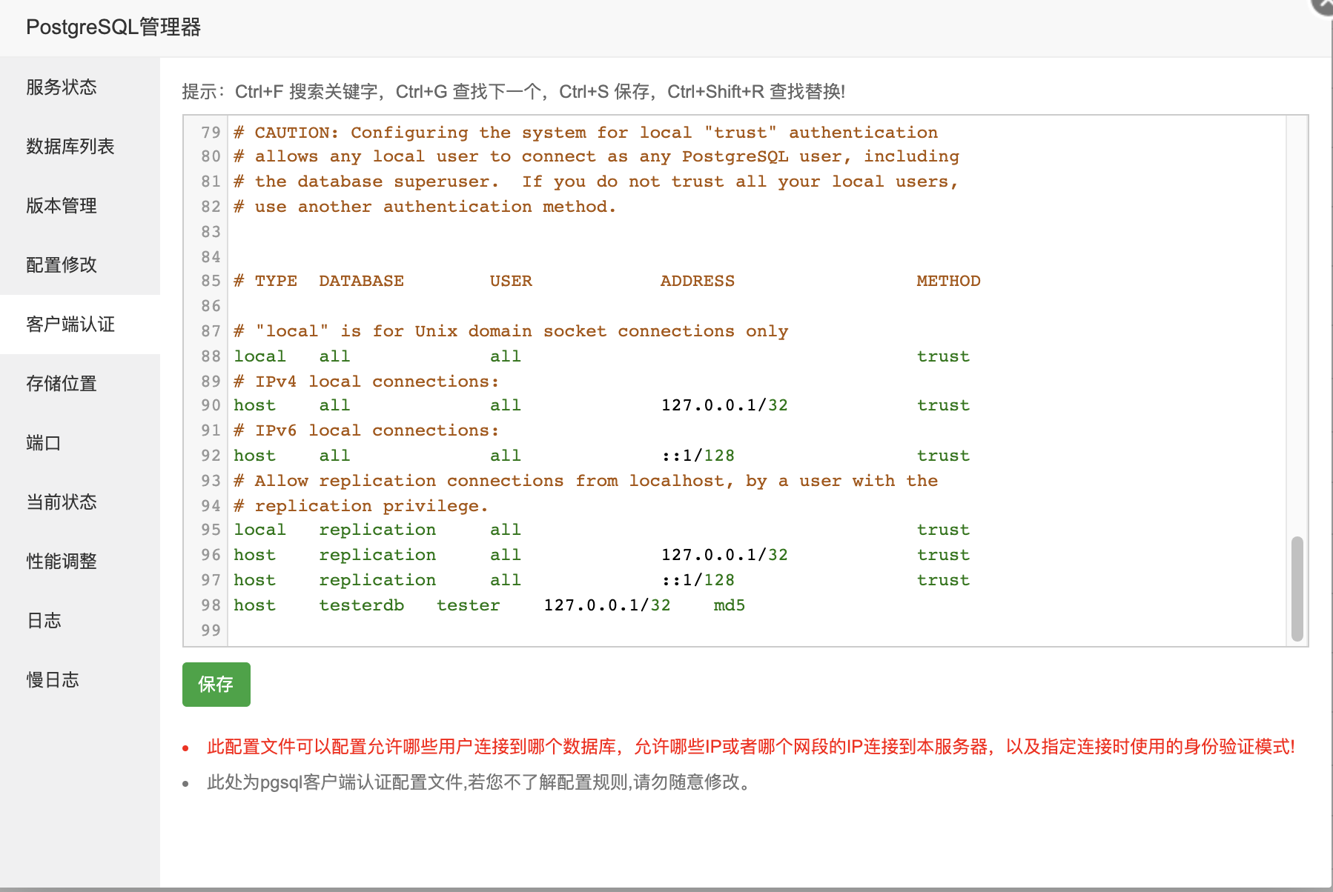The image size is (1333, 892).
Task: Place cursor on empty line 99
Action: pos(756,630)
